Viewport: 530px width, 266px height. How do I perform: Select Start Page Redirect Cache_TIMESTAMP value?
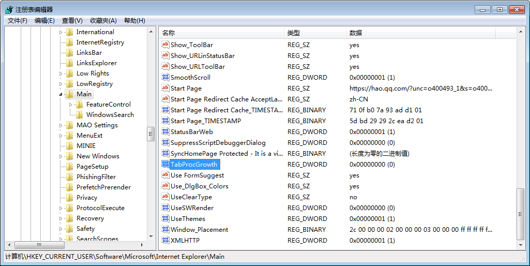tap(227, 110)
